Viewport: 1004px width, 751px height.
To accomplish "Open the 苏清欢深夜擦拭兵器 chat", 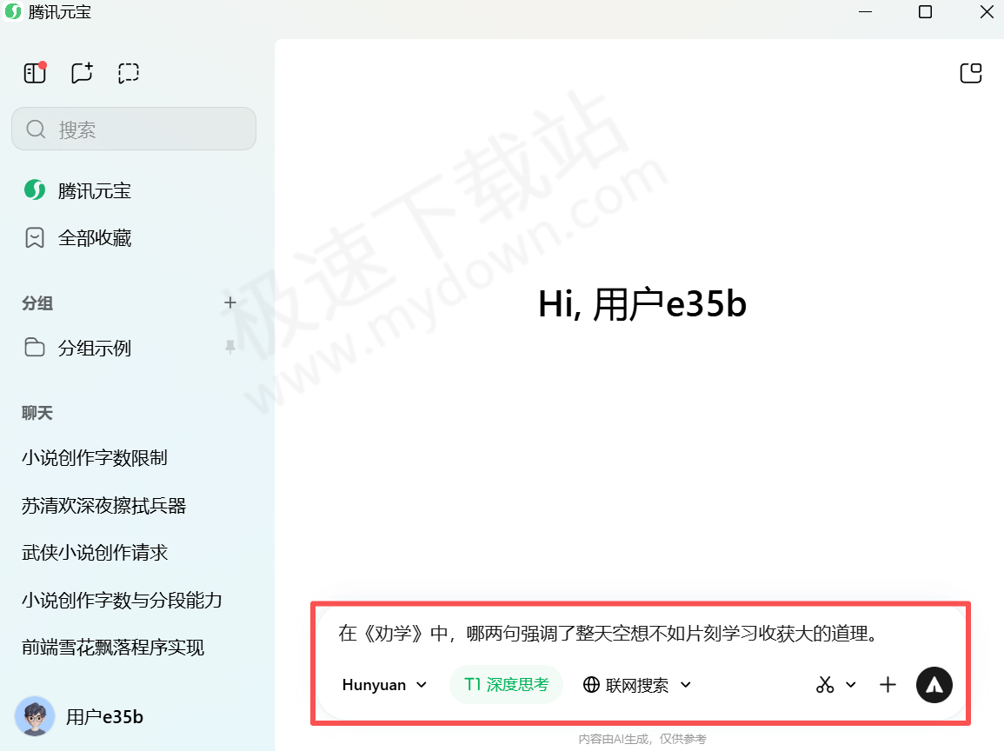I will pos(103,505).
